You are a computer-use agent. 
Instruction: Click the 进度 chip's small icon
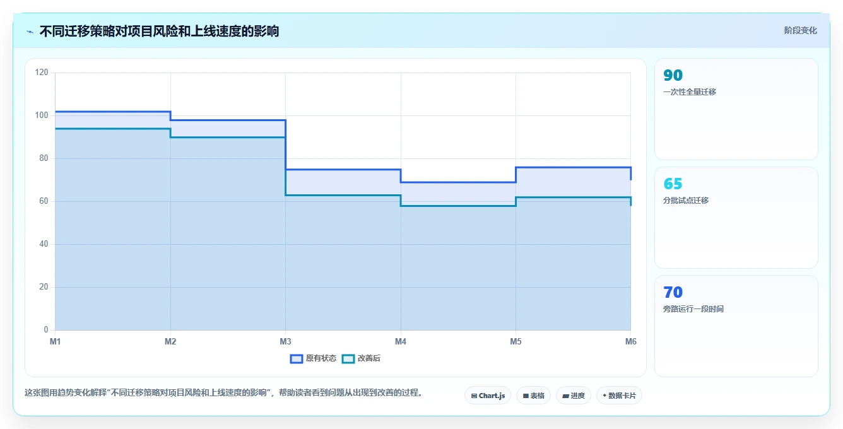pos(565,396)
